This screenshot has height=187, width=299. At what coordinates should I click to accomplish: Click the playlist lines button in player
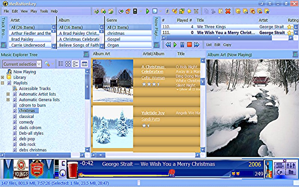pyautogui.click(x=279, y=165)
